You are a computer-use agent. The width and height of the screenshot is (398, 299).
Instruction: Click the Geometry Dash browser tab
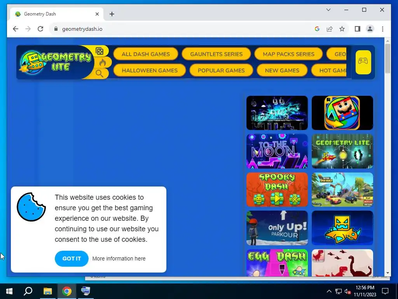(x=57, y=14)
